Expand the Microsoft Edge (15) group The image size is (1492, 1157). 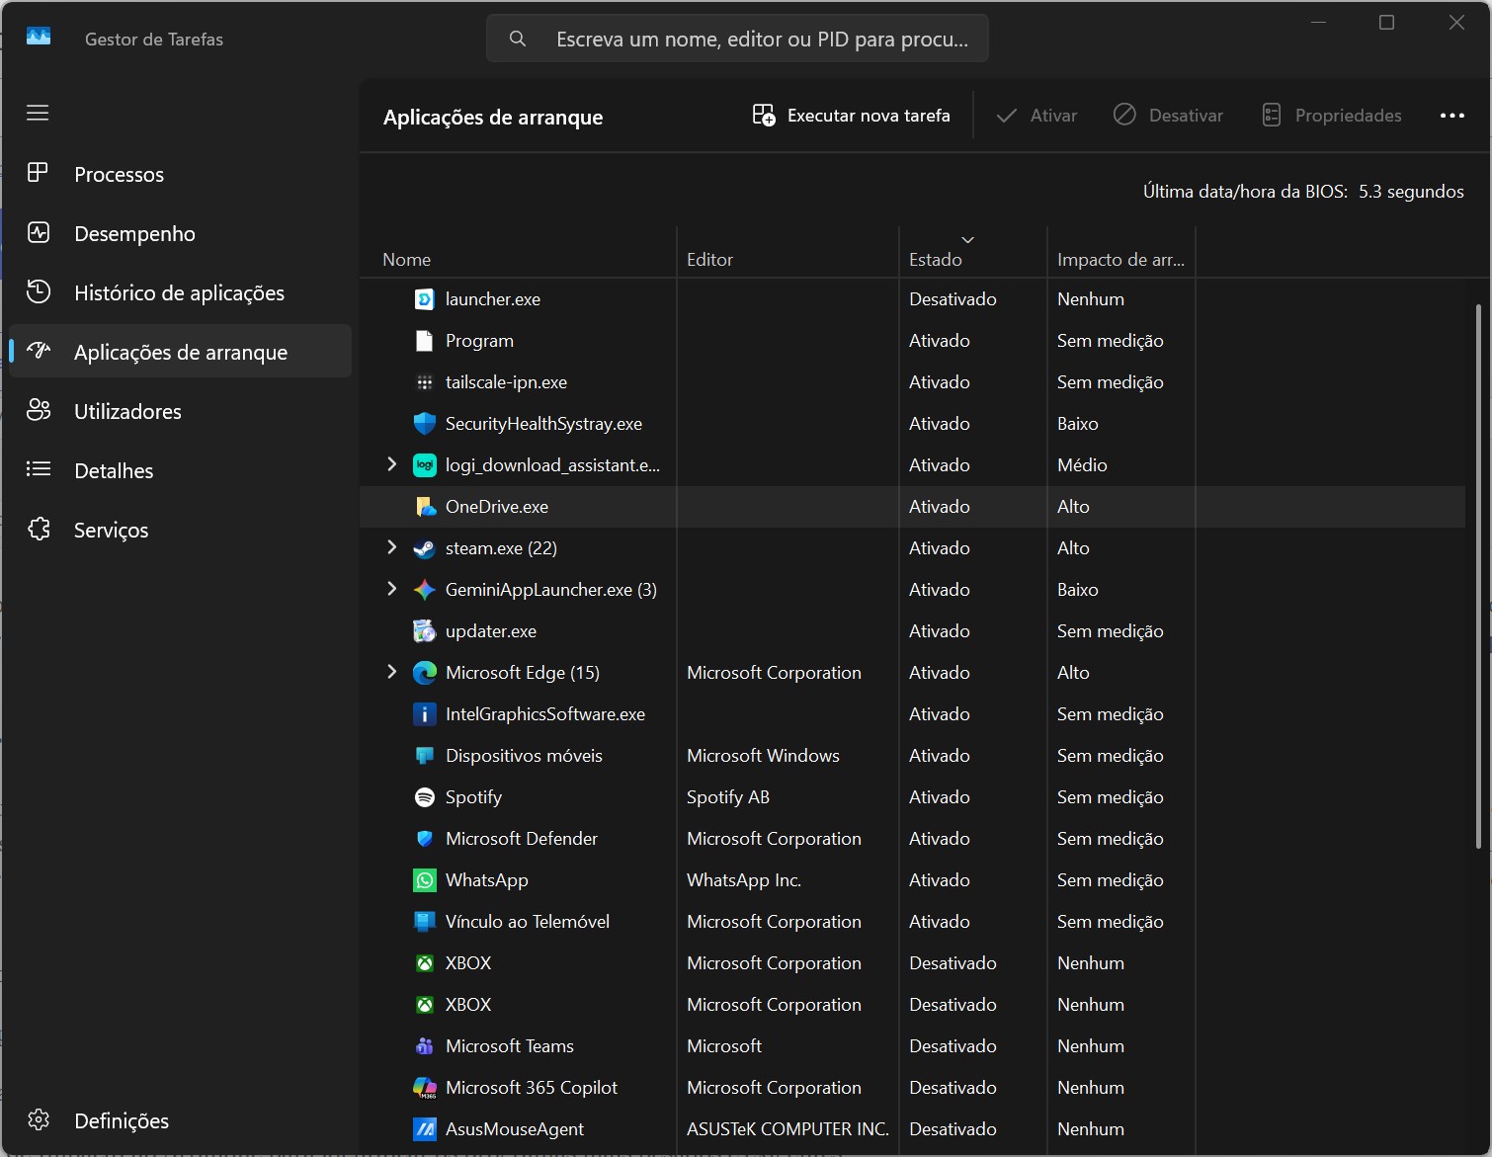click(x=391, y=672)
